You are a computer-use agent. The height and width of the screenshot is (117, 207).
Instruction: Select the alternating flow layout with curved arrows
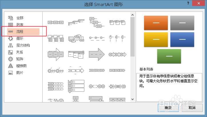coord(76,38)
